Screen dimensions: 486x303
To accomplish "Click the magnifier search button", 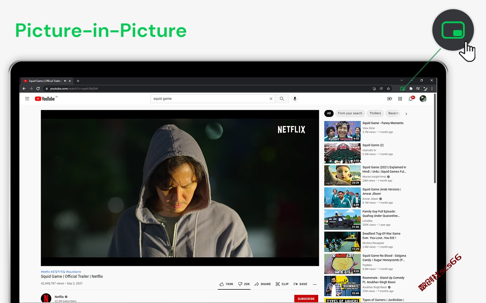I will click(x=282, y=99).
